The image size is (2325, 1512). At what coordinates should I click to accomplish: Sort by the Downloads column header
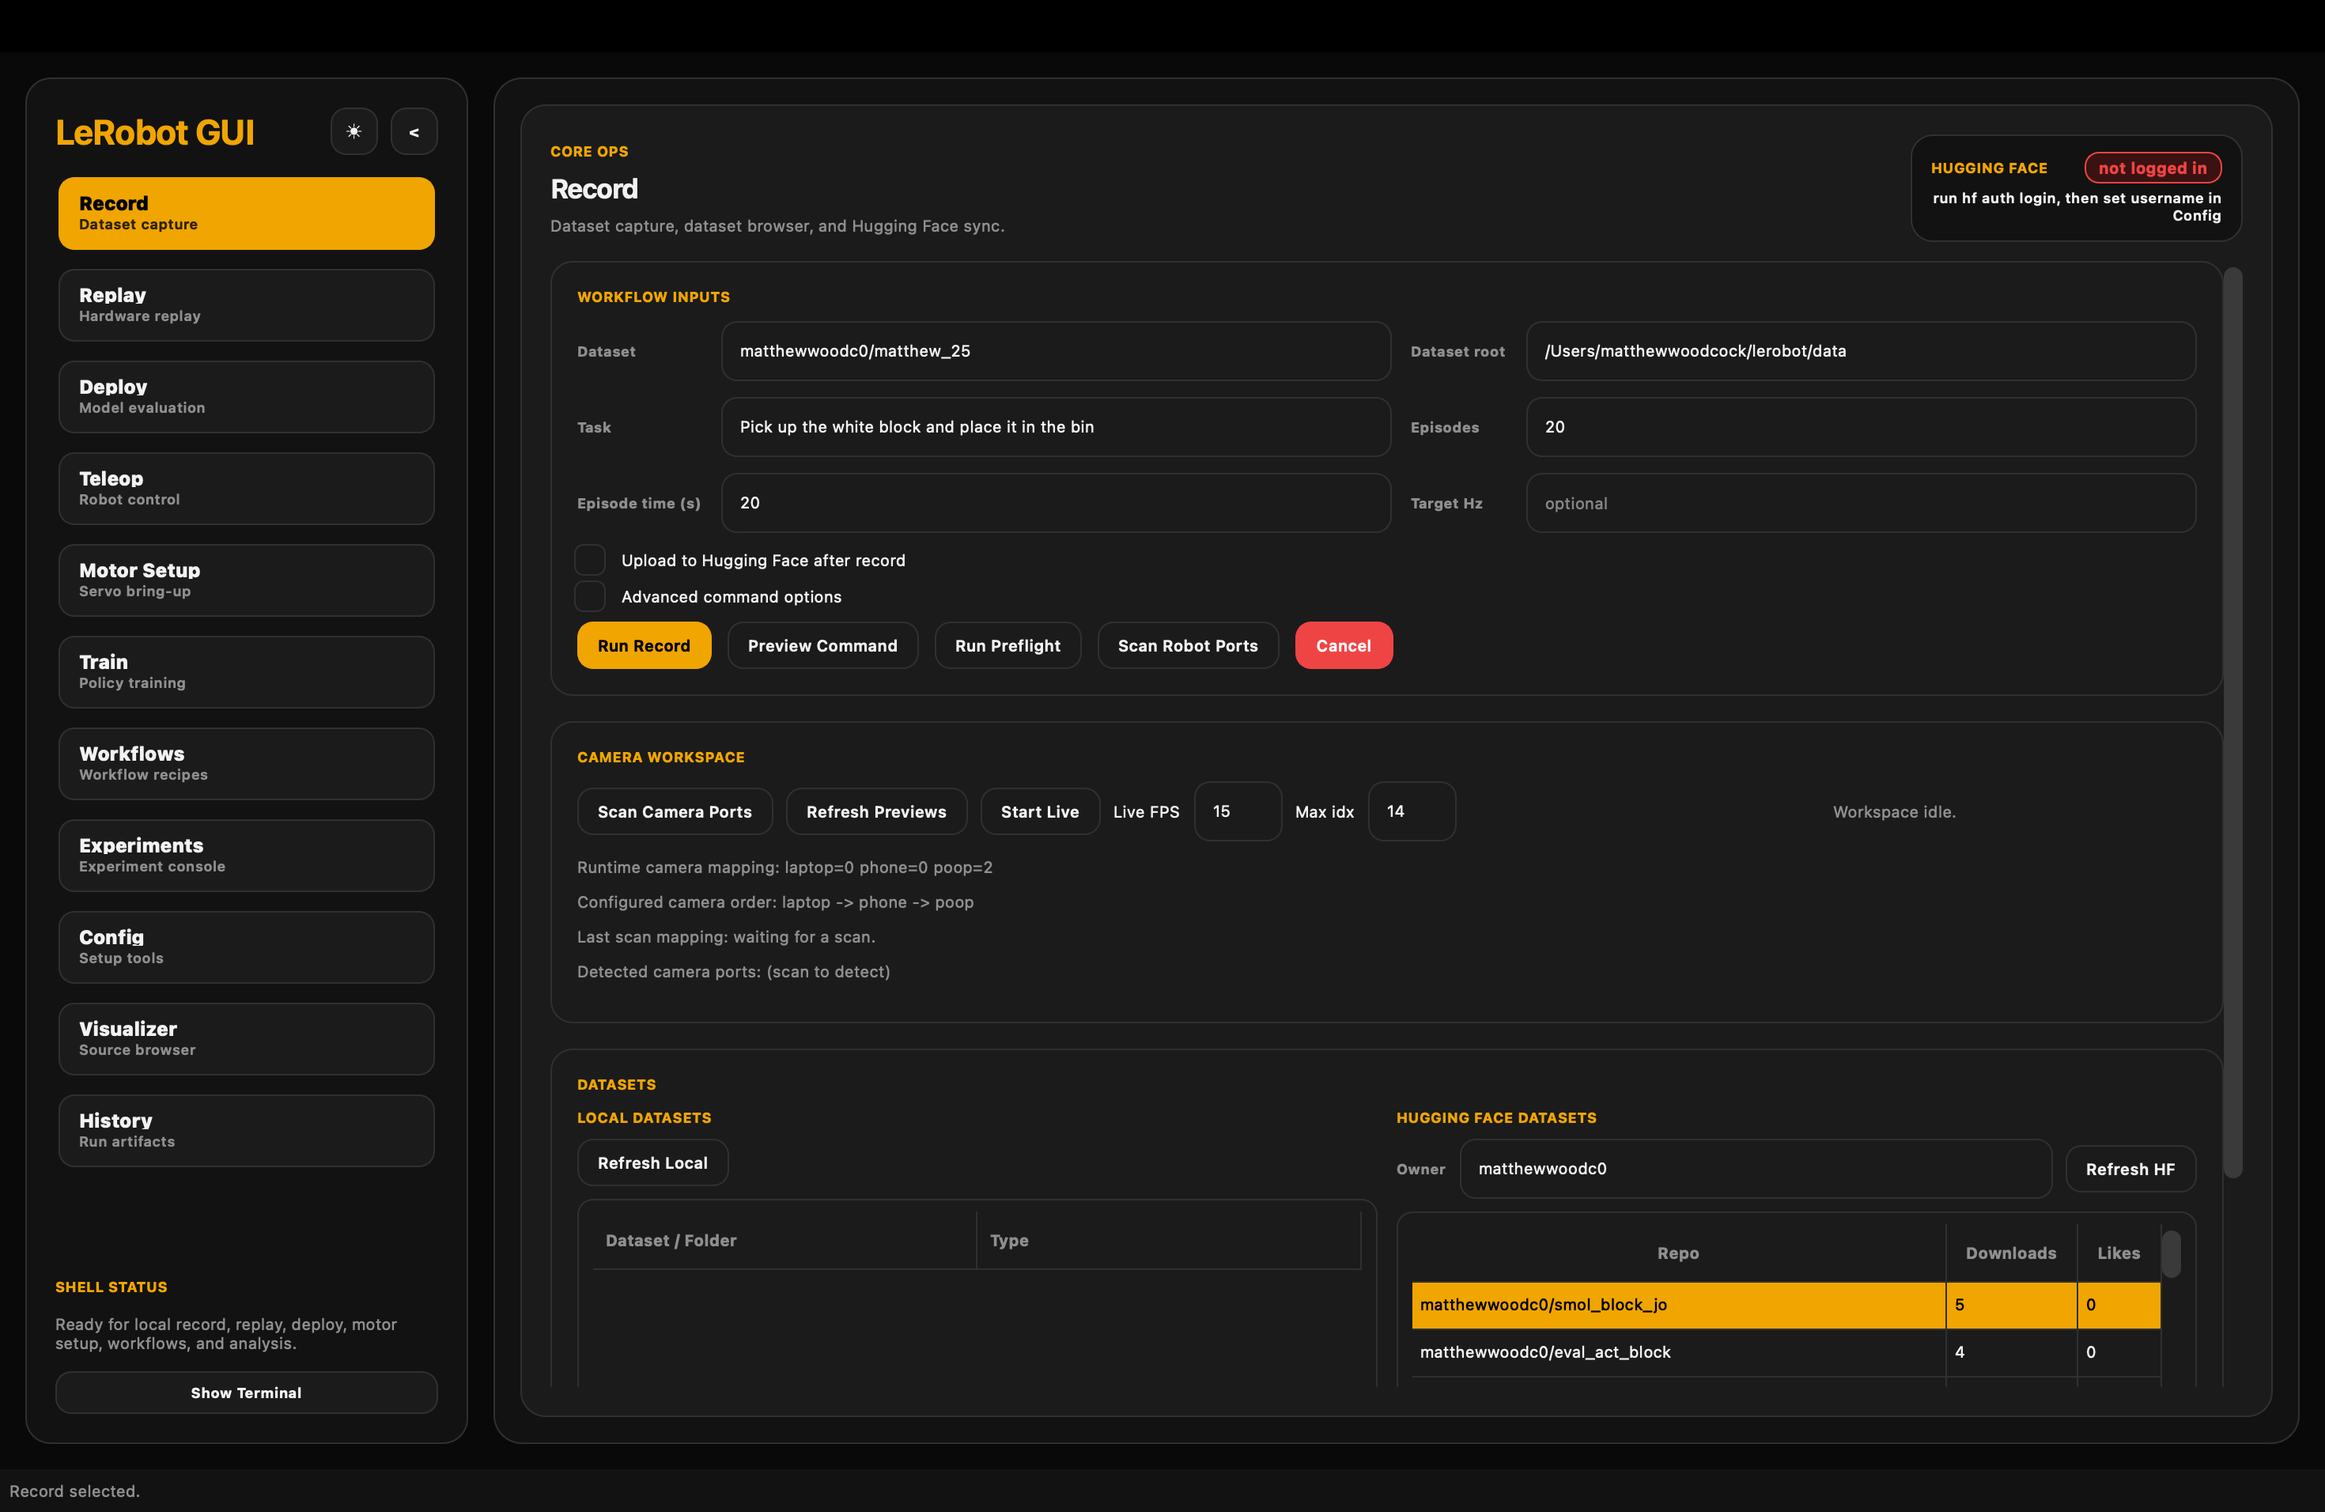coord(2010,1253)
